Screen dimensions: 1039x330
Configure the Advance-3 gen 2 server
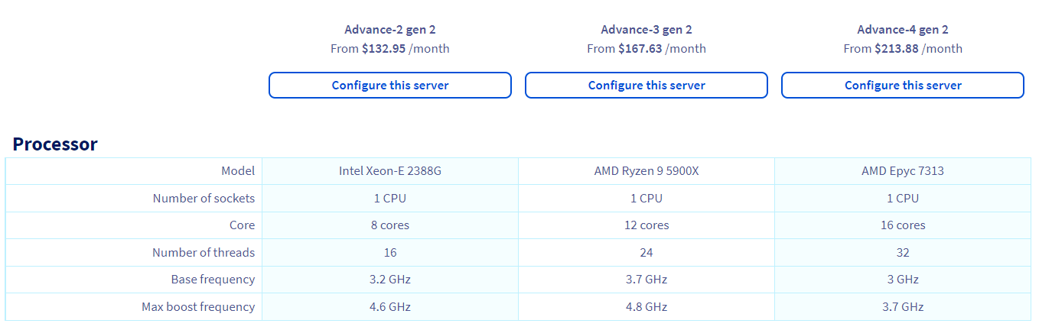click(x=647, y=86)
